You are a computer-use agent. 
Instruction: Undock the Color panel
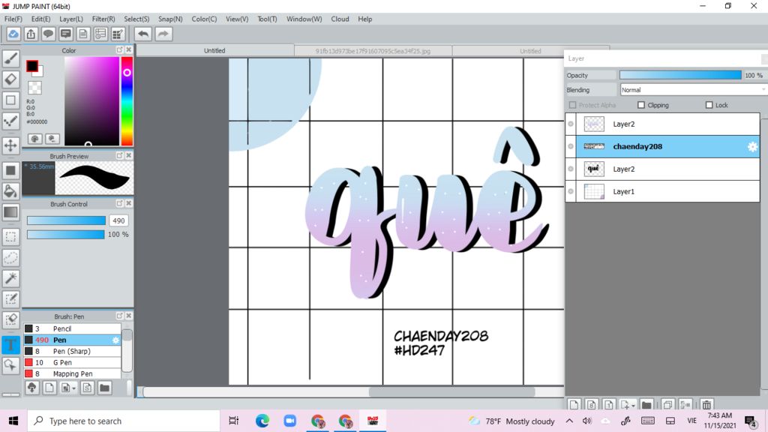119,50
